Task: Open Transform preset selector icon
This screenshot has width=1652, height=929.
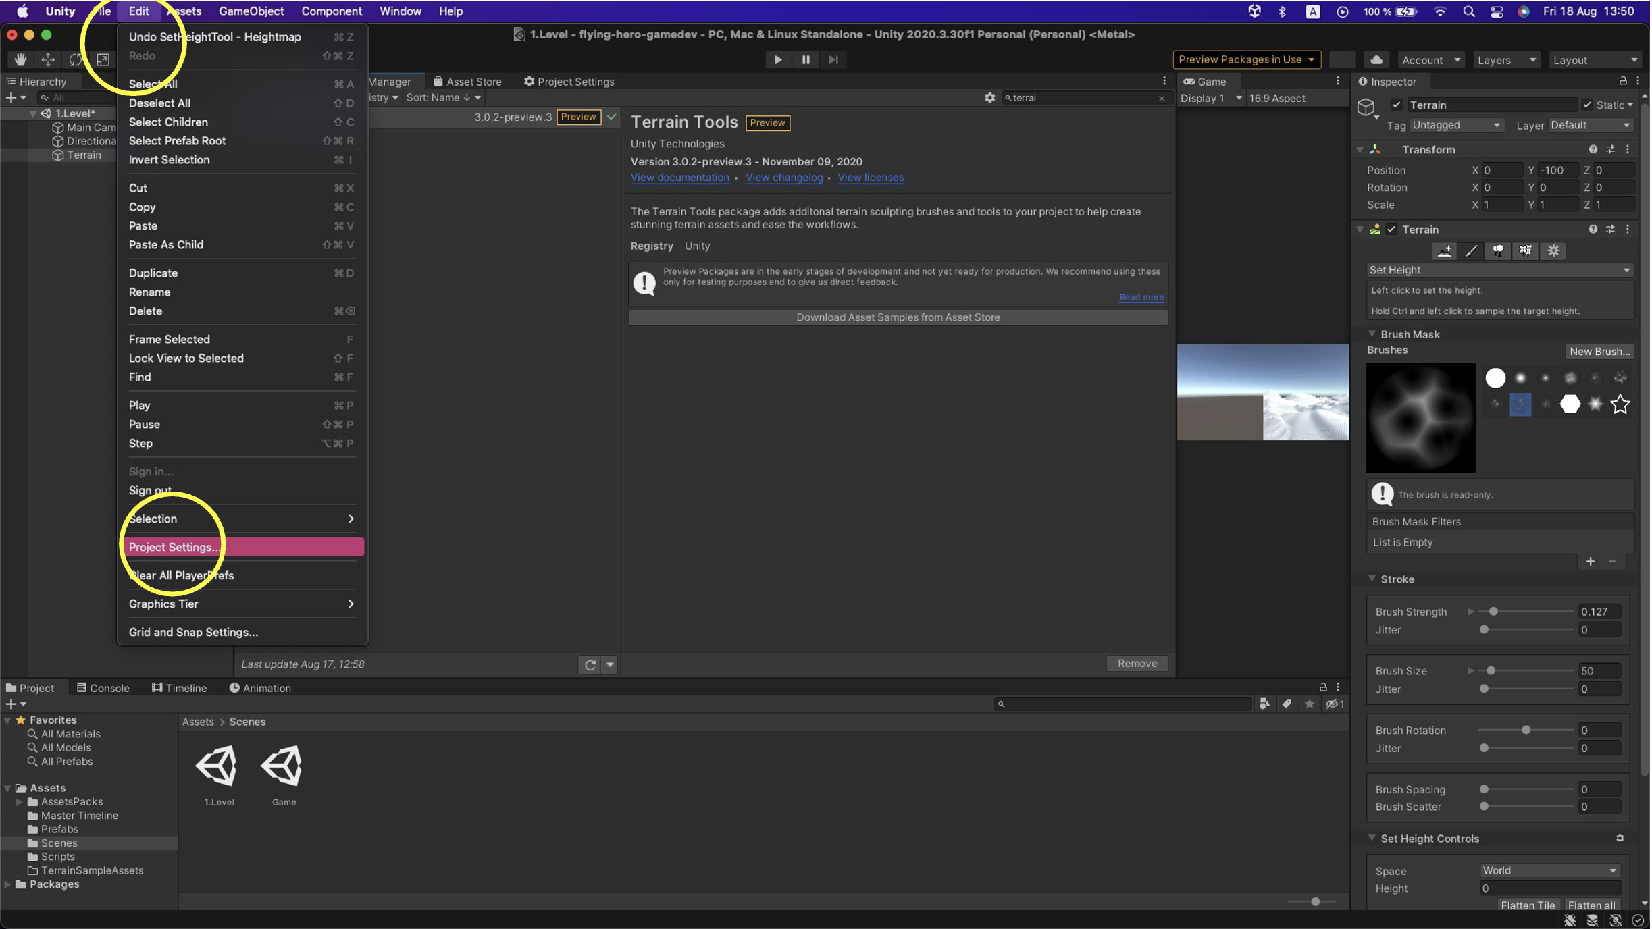Action: tap(1610, 149)
